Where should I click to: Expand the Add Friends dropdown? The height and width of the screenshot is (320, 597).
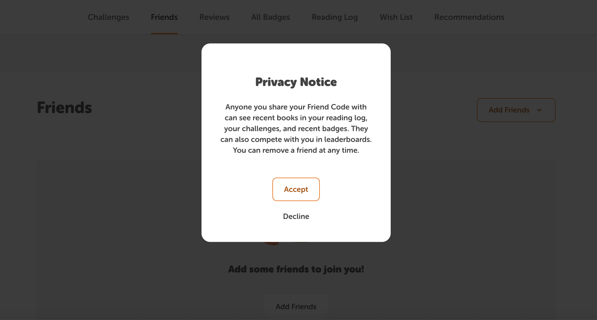point(516,110)
